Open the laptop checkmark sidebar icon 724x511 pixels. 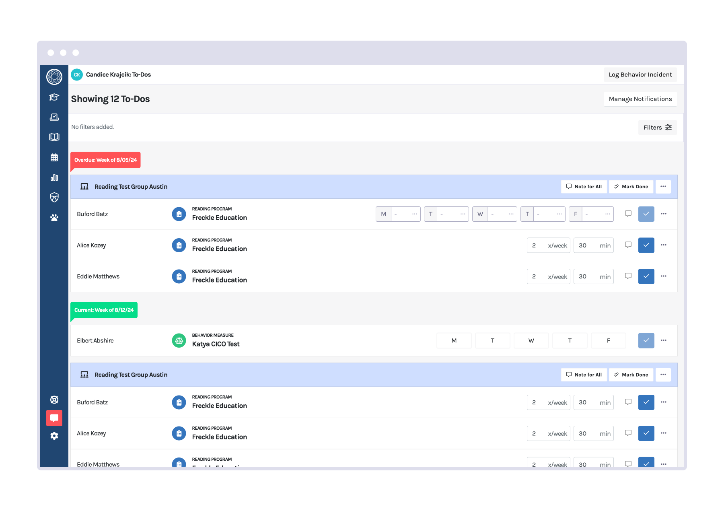pos(54,117)
